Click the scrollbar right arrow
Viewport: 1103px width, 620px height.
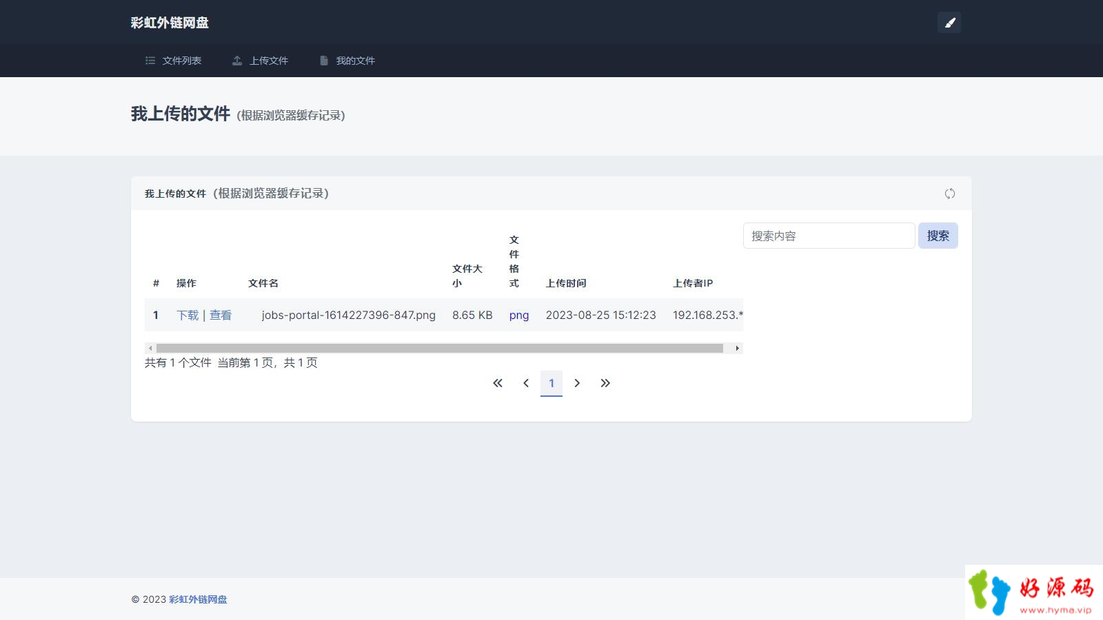tap(738, 348)
